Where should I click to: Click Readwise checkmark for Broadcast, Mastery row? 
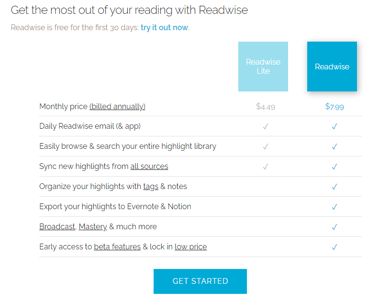tap(334, 227)
